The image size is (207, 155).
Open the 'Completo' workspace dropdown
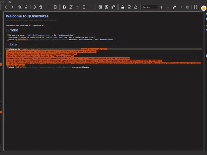click(150, 7)
